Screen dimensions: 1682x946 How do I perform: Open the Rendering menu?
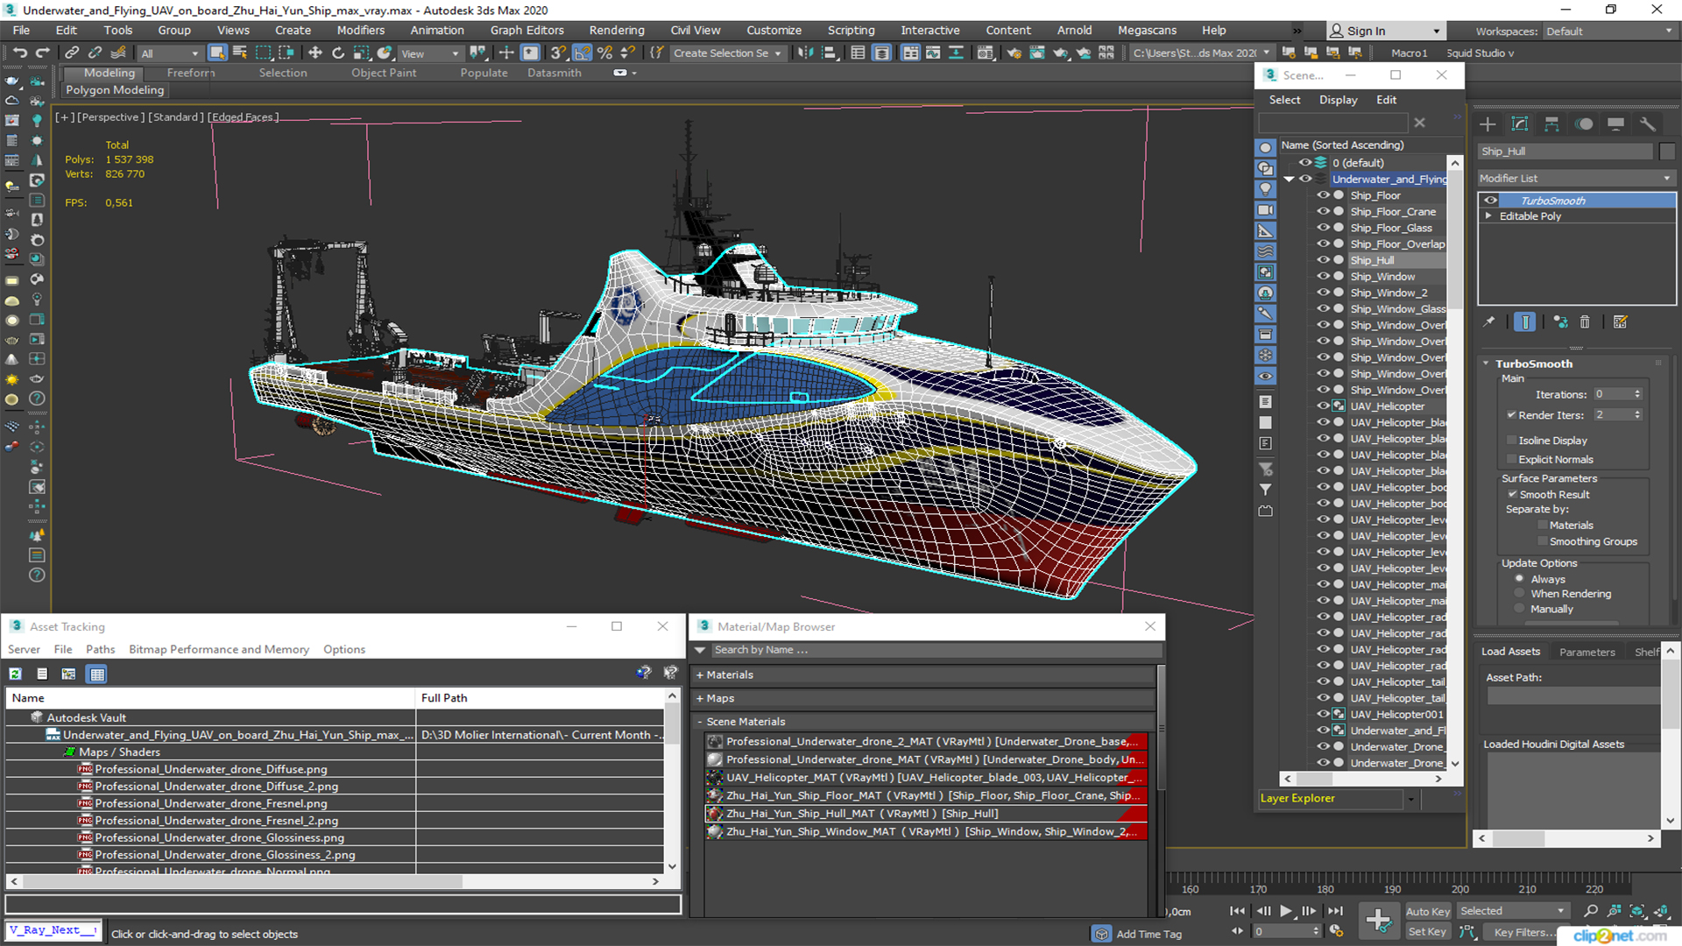[617, 30]
